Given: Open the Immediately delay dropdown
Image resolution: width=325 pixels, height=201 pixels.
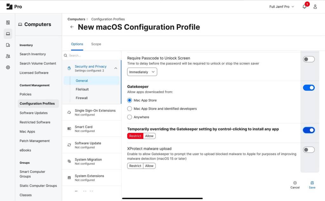Looking at the screenshot, I should 142,72.
